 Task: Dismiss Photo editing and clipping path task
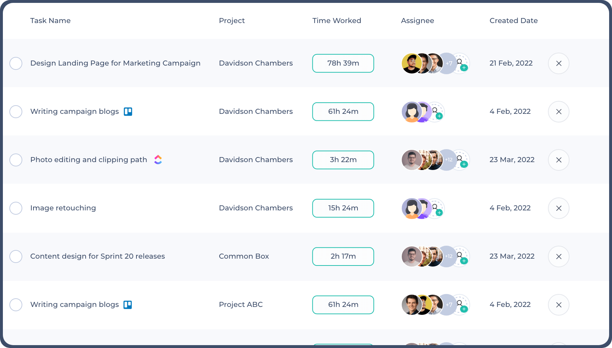coord(558,160)
